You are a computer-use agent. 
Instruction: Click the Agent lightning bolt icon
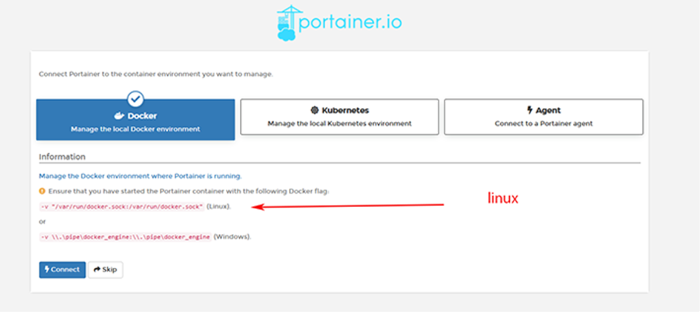click(x=530, y=110)
